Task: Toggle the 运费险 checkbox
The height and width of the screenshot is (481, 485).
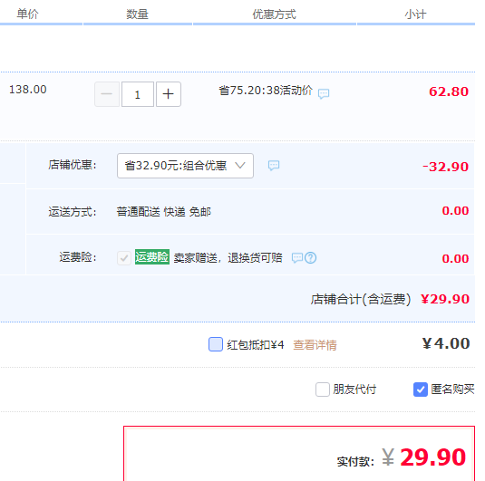Action: tap(124, 258)
